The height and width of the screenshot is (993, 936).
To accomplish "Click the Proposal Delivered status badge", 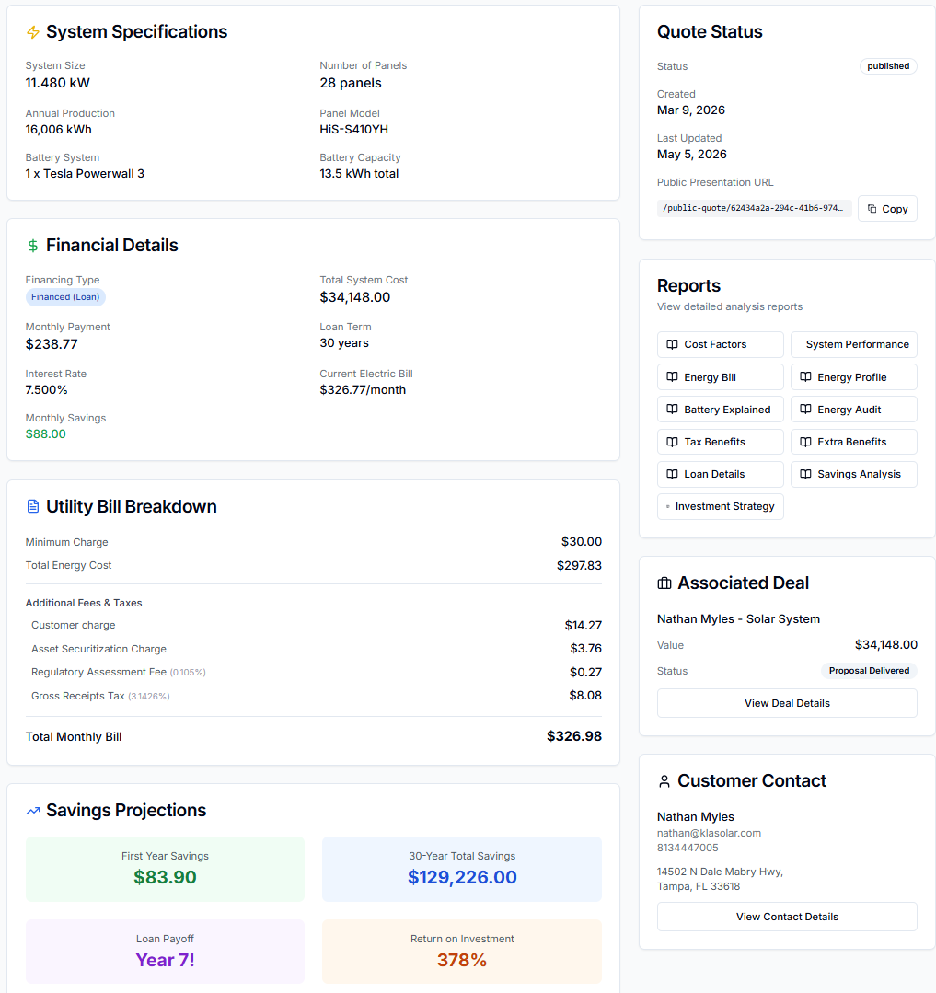I will [869, 671].
